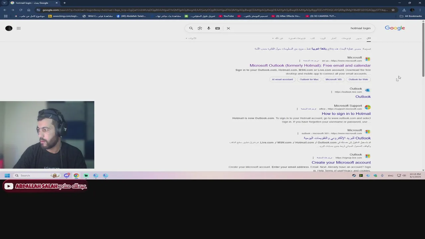Open the Google apps grid icon

[19, 28]
